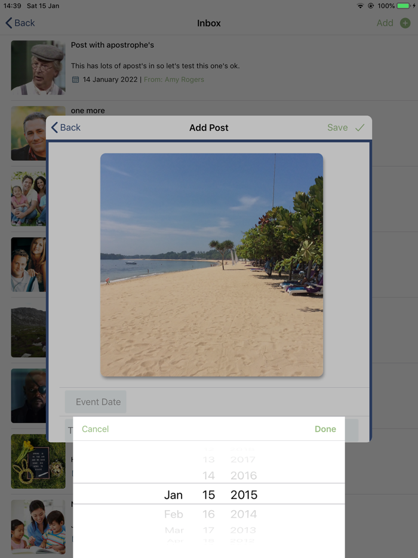The image size is (418, 558).
Task: Open 'Post with apostrophe's' post title
Action: click(112, 45)
